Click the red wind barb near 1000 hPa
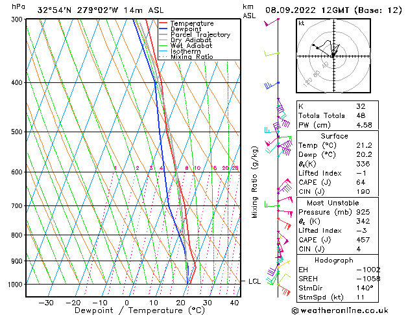408x315 pixels. (x=283, y=290)
